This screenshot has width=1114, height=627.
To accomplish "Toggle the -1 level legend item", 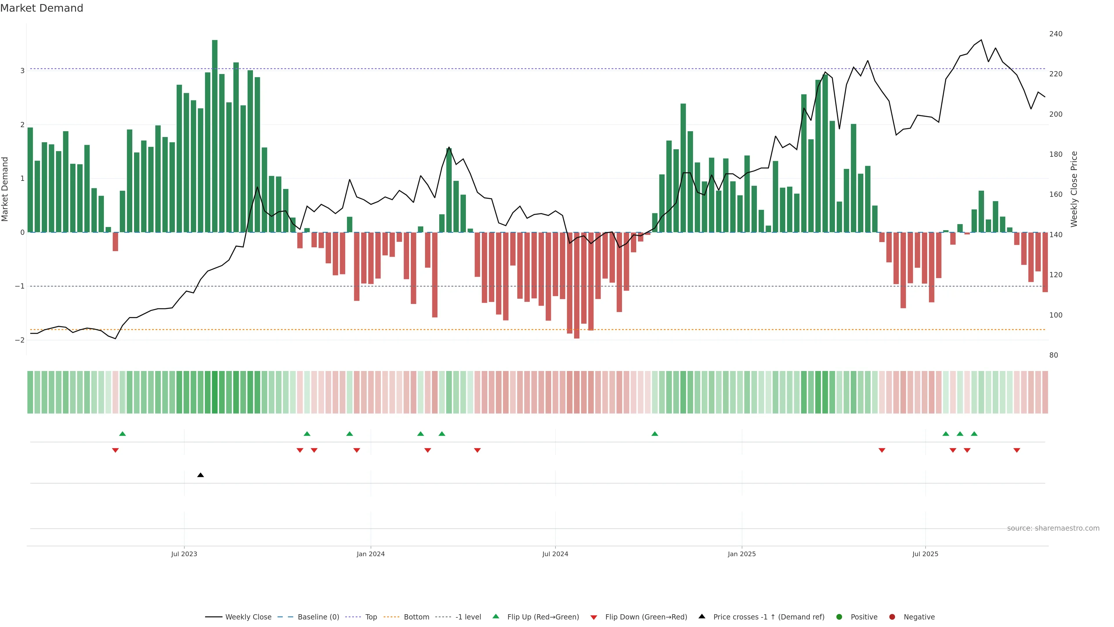I will (x=468, y=617).
